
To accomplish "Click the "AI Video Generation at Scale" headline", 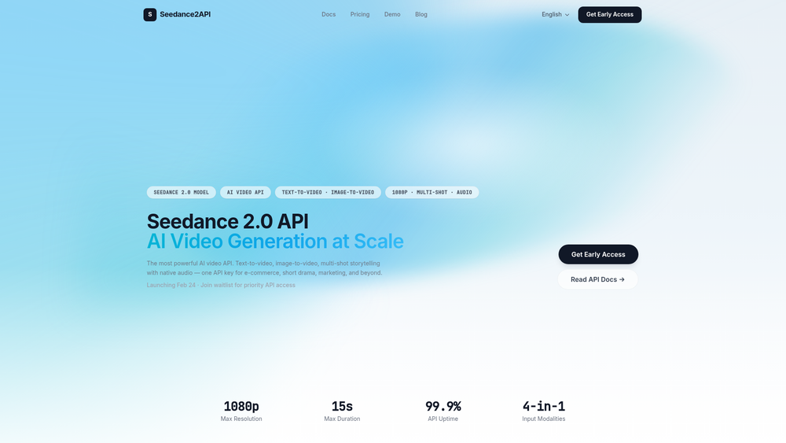I will pos(274,242).
